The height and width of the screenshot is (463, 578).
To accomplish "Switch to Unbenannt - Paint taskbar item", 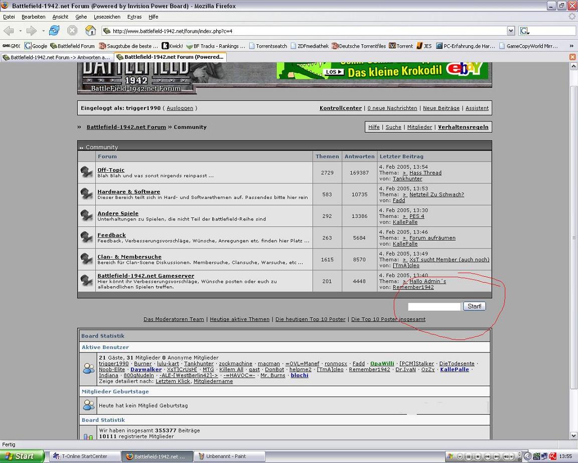I will (229, 456).
